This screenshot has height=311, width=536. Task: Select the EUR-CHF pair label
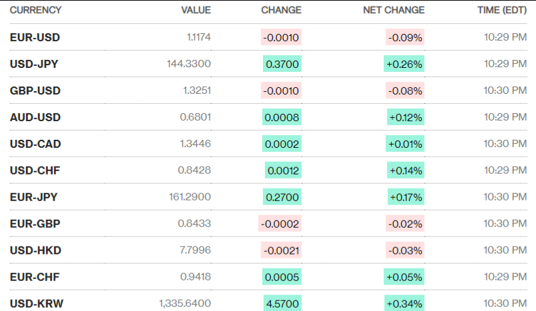(35, 277)
